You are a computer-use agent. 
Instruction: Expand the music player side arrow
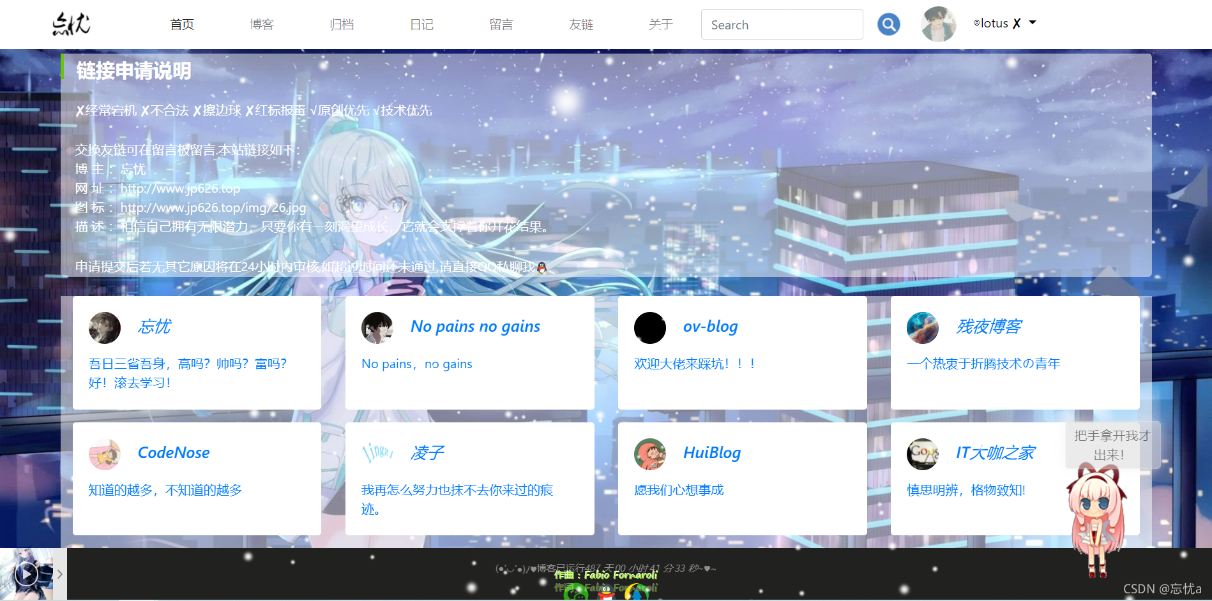tap(59, 574)
